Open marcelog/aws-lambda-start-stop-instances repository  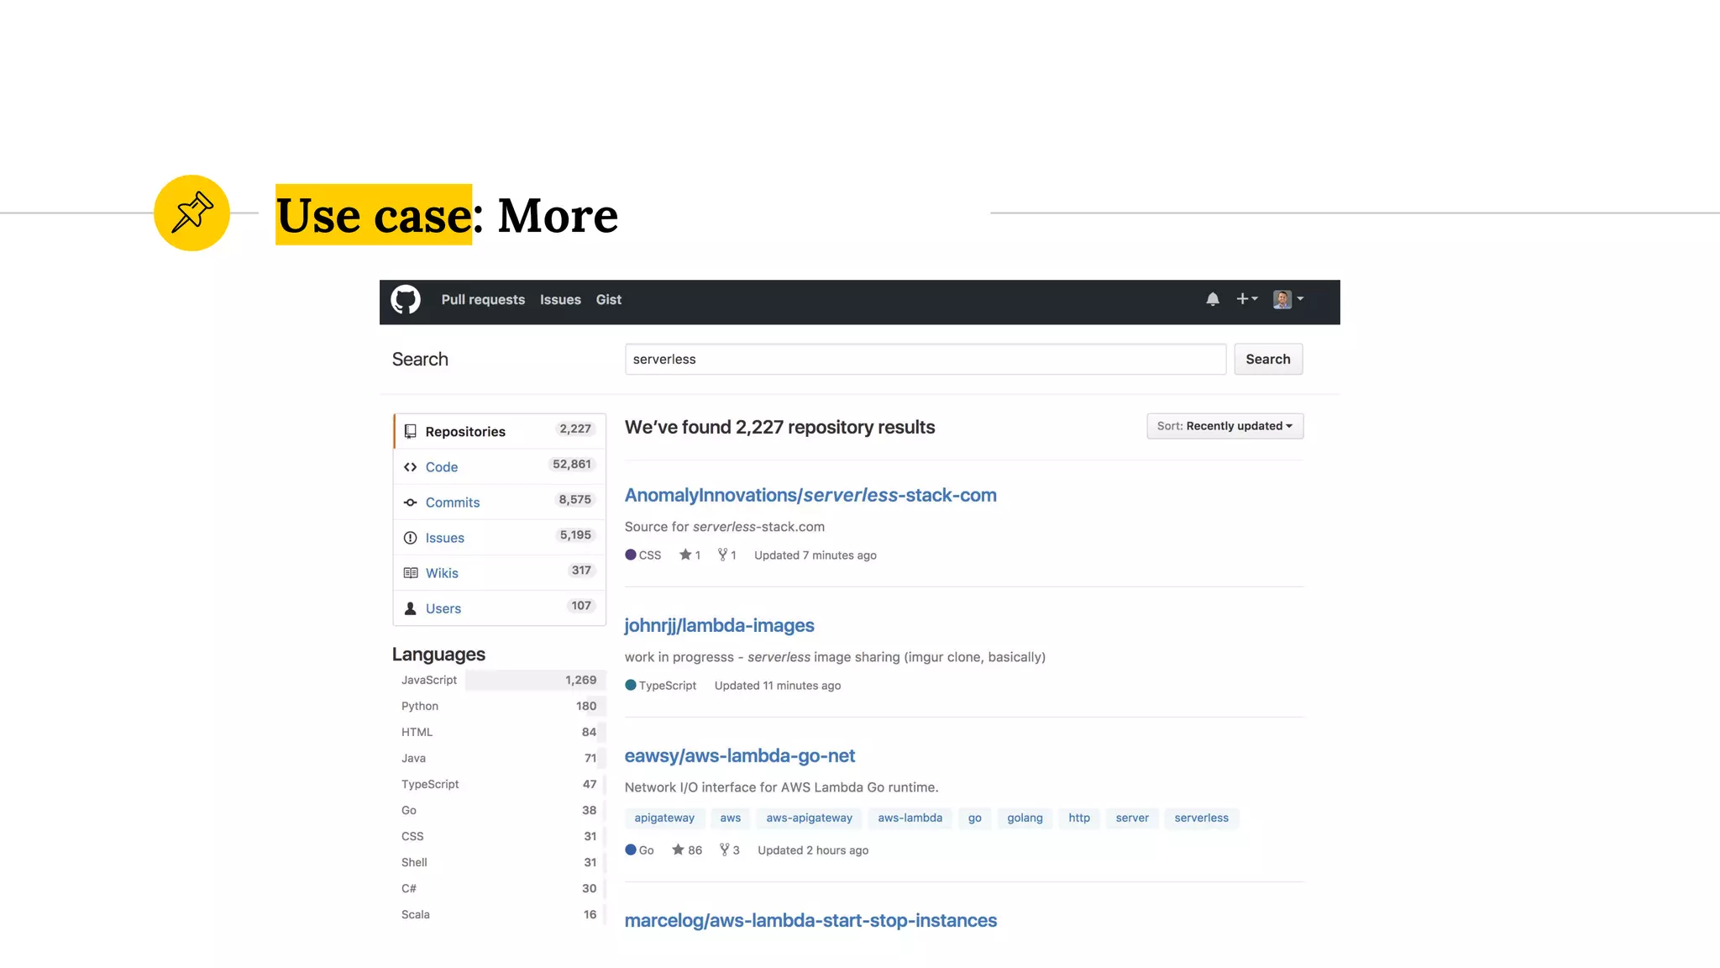(x=810, y=920)
